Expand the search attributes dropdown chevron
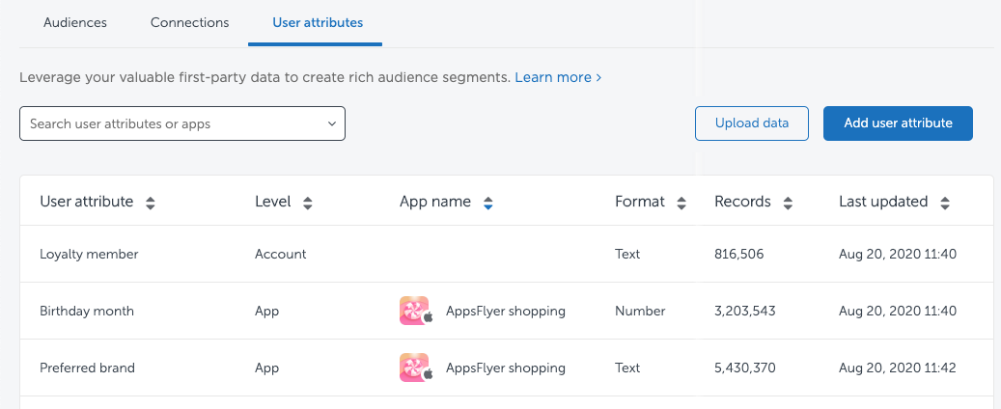This screenshot has width=1001, height=409. pyautogui.click(x=331, y=124)
